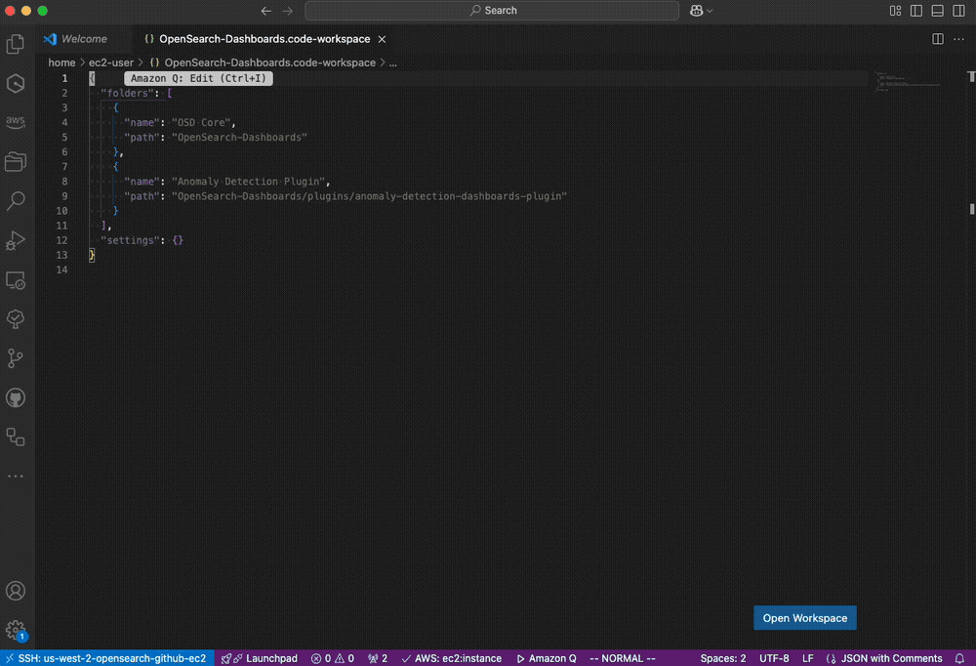Open the Copilot dropdown chevron
The height and width of the screenshot is (666, 976).
click(x=710, y=11)
